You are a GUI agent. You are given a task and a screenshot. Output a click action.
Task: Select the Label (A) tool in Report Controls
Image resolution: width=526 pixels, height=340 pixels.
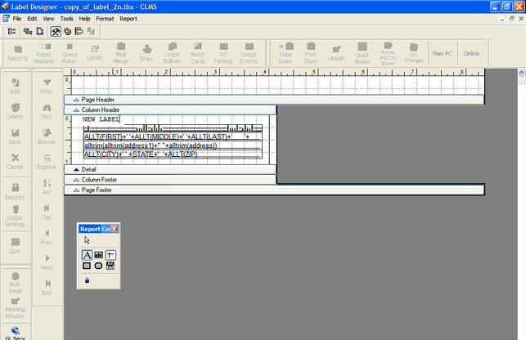click(x=87, y=255)
